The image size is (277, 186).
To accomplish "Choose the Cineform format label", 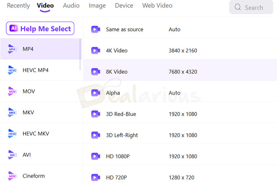I will [33, 176].
